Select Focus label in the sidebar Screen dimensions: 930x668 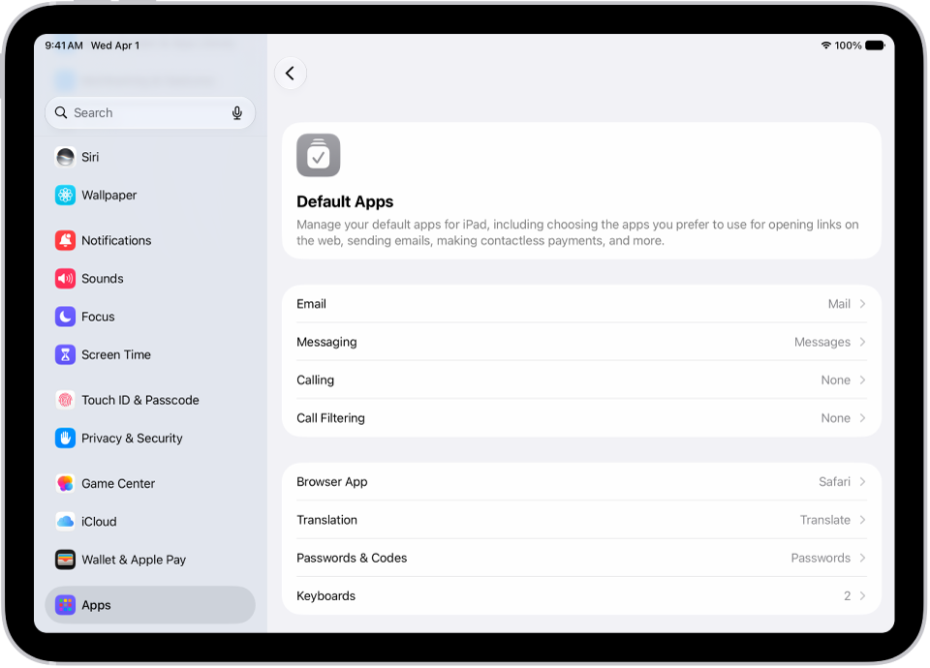(x=98, y=317)
